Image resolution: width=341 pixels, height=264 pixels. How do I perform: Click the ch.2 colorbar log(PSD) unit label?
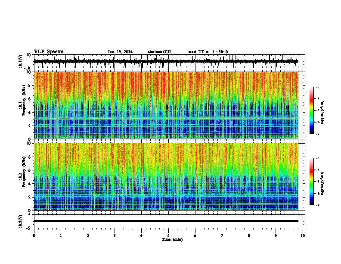point(322,184)
